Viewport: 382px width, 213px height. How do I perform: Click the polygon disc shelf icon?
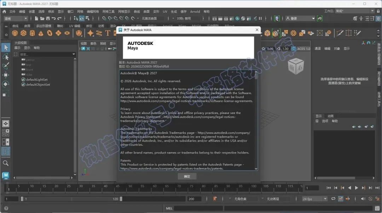click(x=67, y=33)
